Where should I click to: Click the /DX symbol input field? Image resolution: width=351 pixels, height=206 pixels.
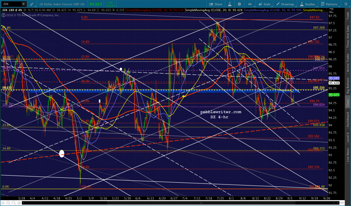coord(12,4)
